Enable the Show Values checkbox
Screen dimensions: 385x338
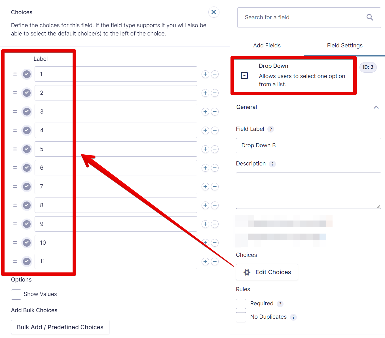[x=16, y=295]
